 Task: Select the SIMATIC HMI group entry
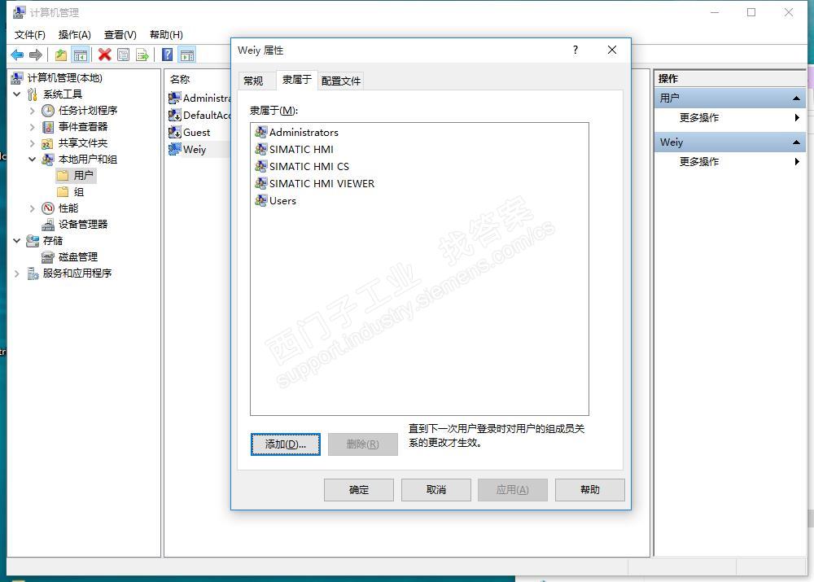point(294,150)
